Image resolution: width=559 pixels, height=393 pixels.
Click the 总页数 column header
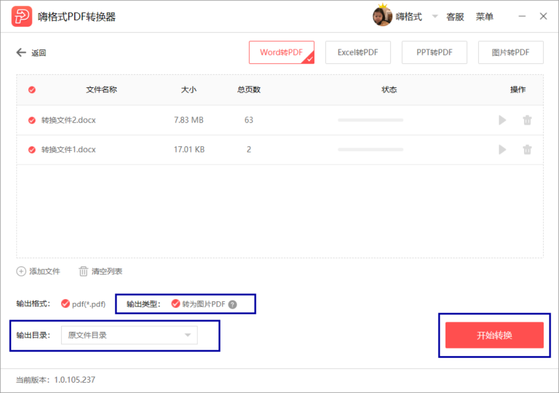pyautogui.click(x=249, y=90)
